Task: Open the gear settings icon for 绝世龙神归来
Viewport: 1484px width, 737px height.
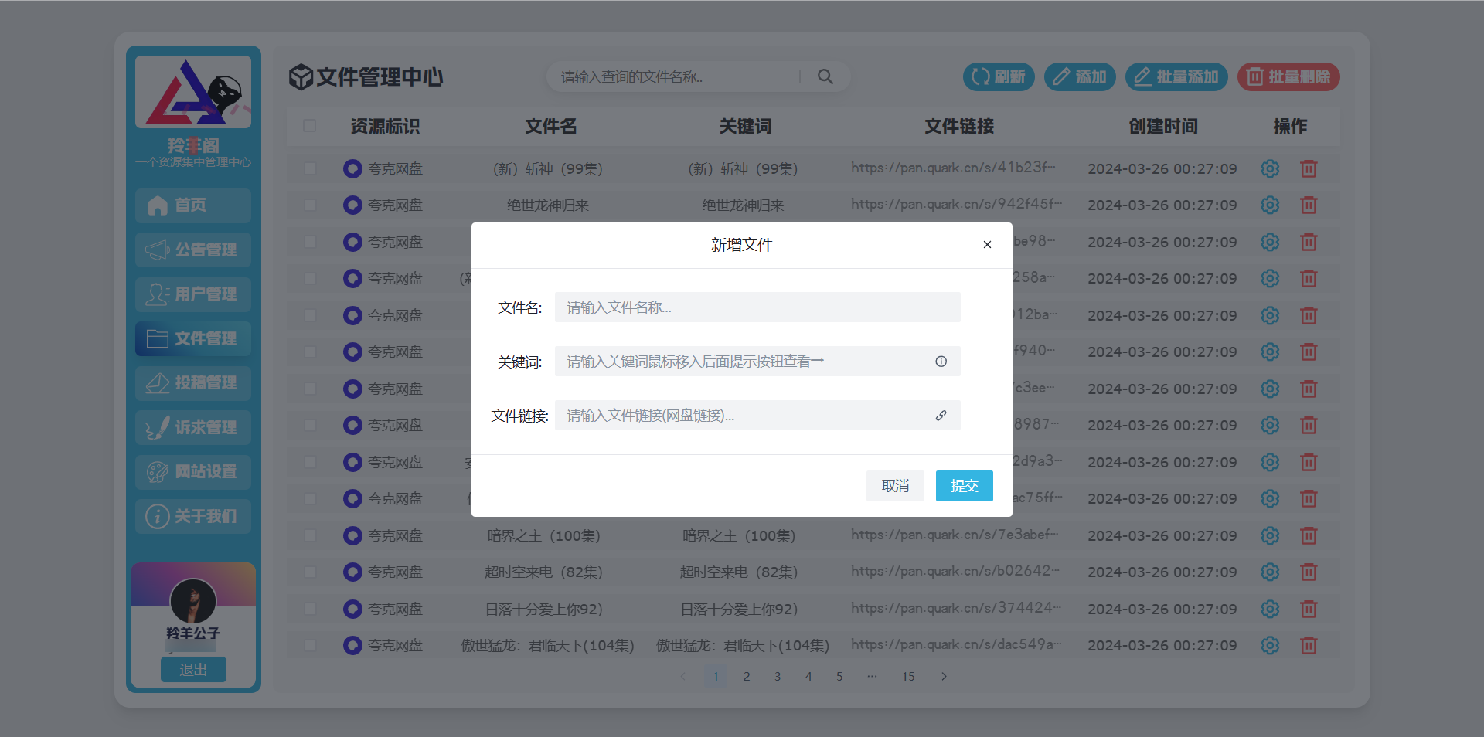Action: (x=1270, y=205)
